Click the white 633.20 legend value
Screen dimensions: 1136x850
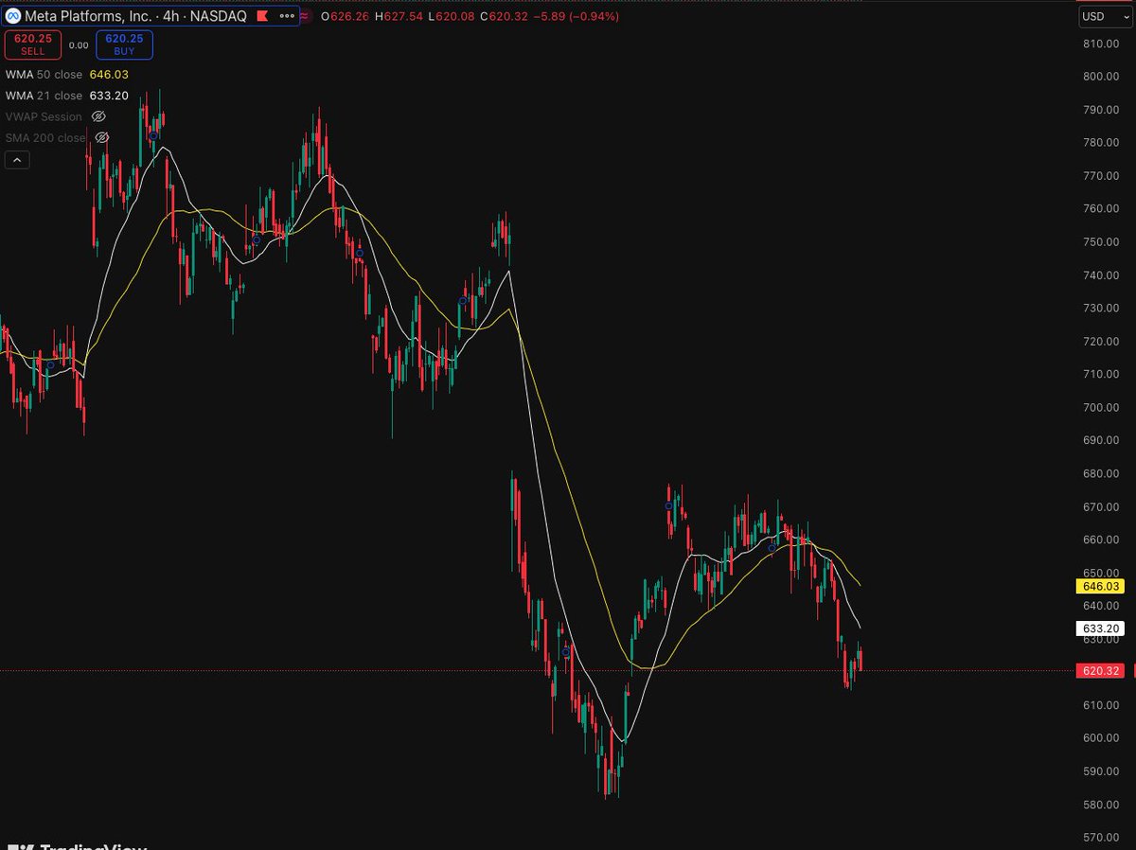[x=109, y=96]
